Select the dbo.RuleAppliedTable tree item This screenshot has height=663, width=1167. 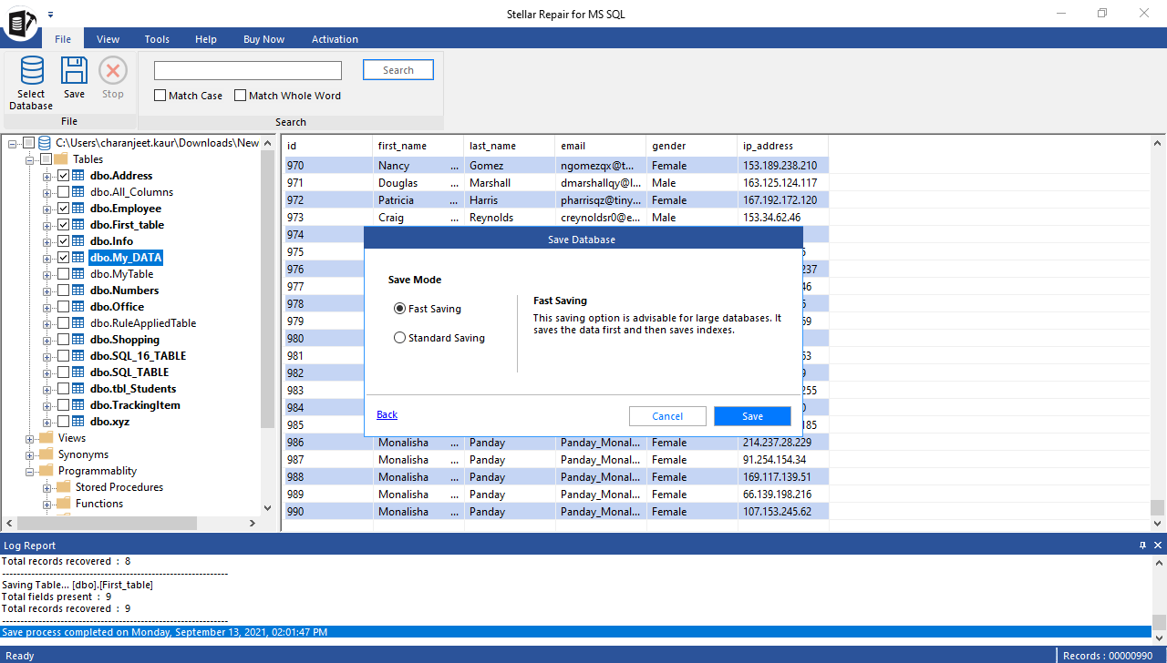pos(143,323)
